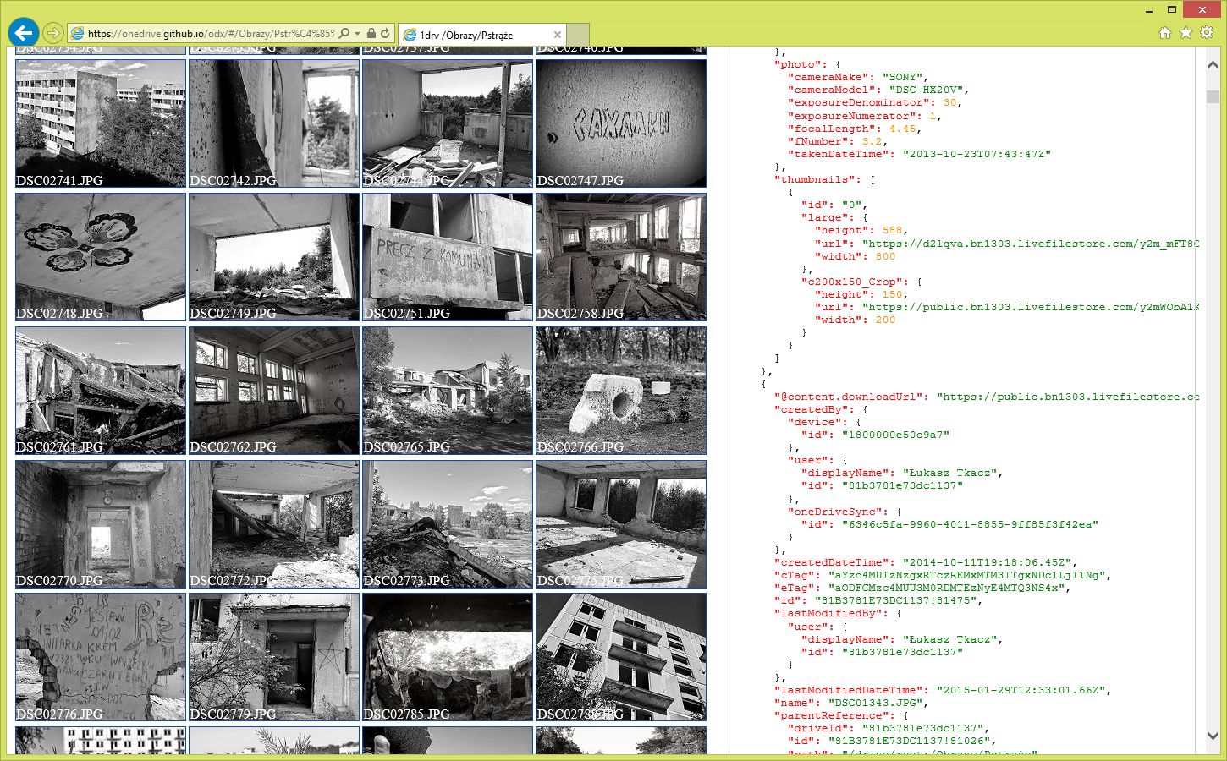Open the DSC02762.JPG thumbnail
Screen dimensions: 1227x761
click(x=274, y=391)
